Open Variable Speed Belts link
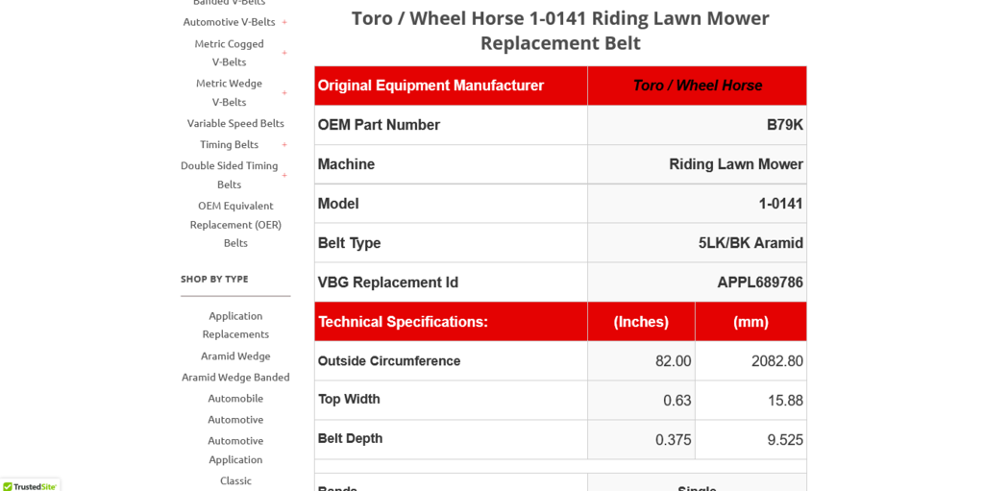The image size is (984, 491). (x=235, y=123)
